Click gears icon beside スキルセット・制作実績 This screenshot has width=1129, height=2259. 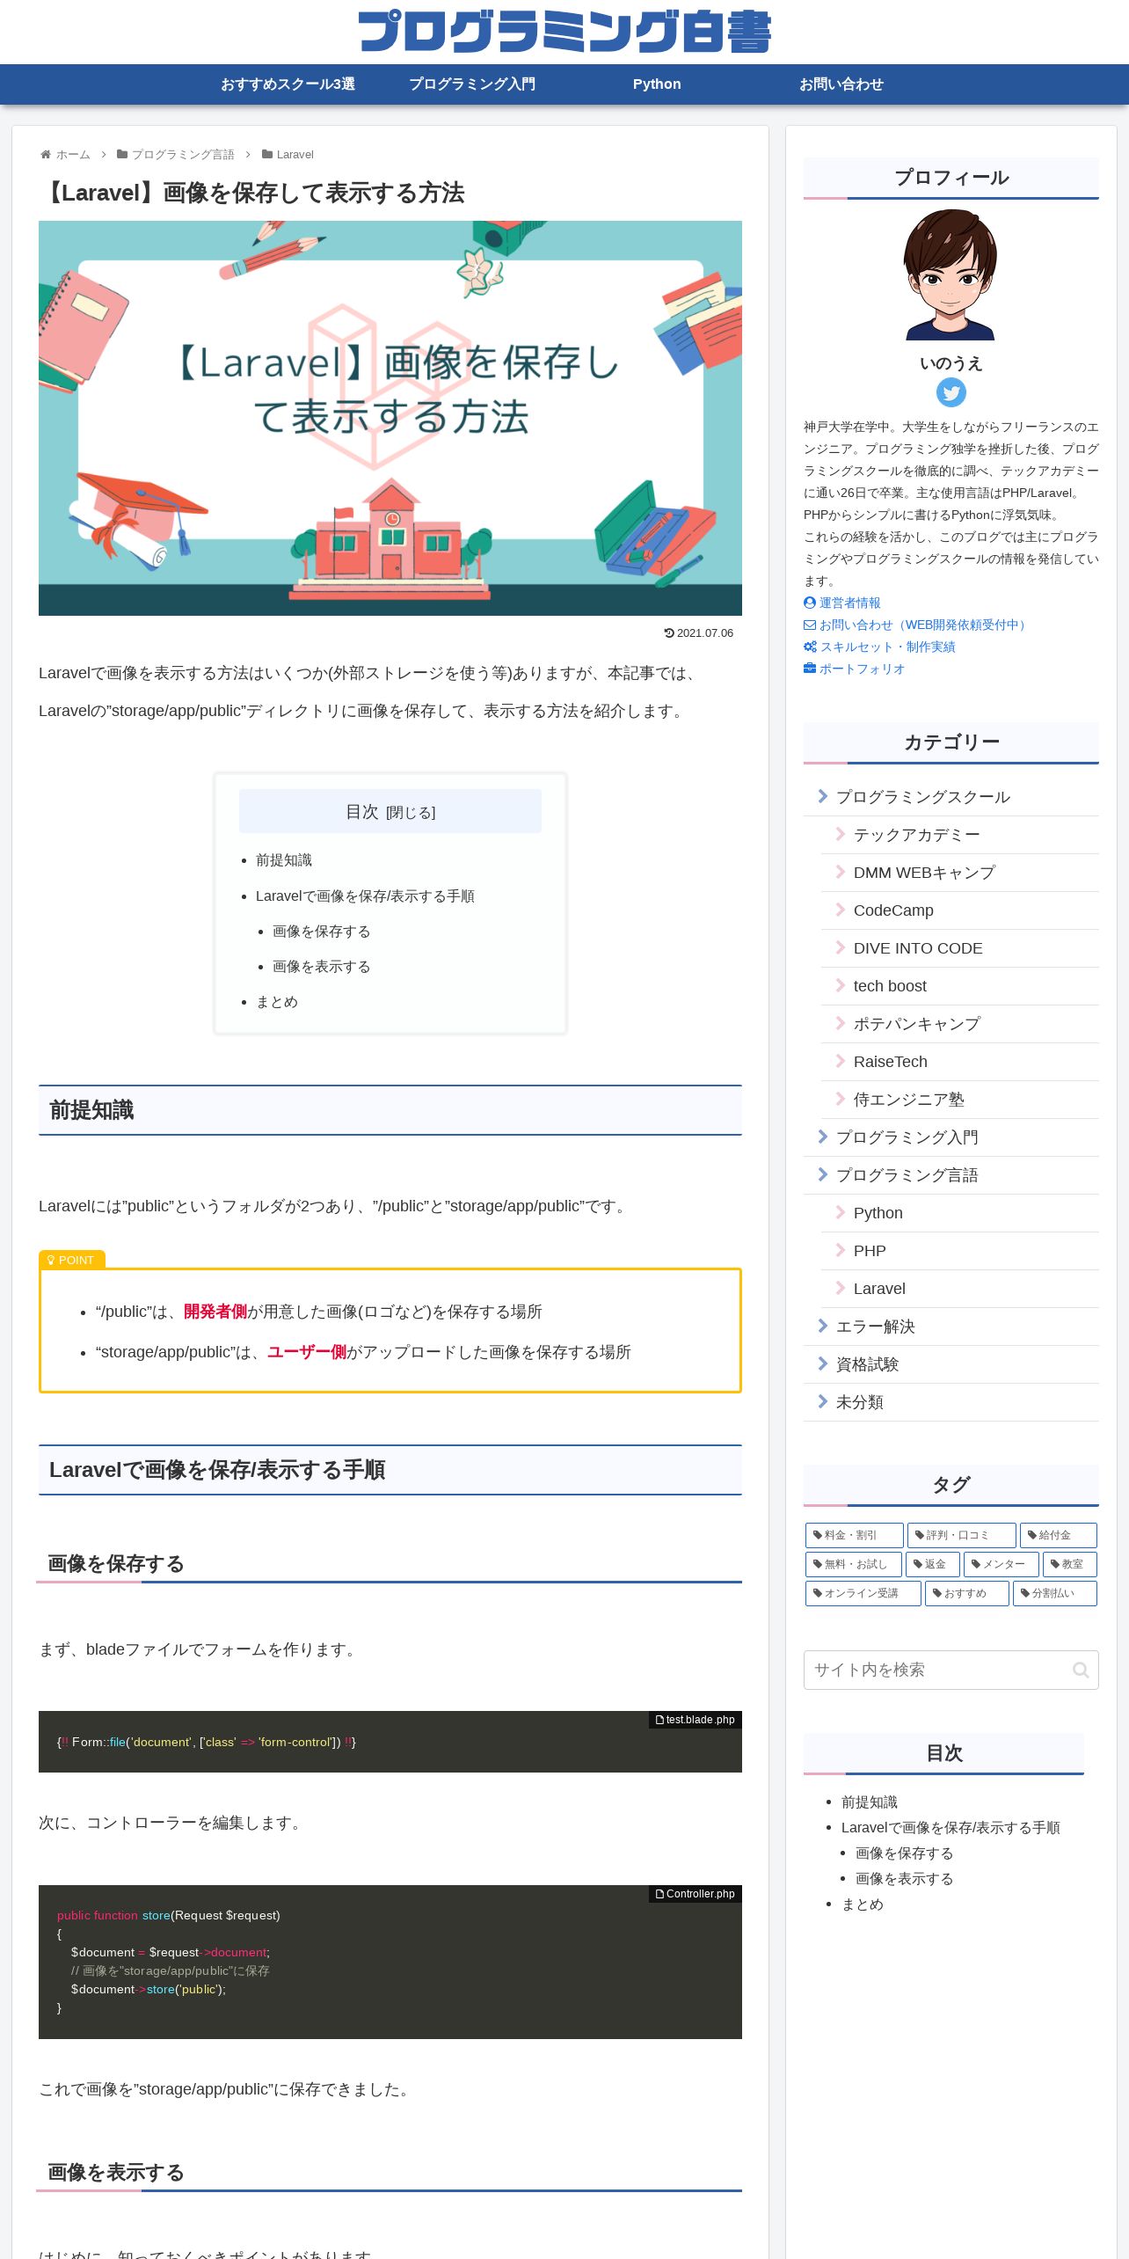tap(810, 647)
